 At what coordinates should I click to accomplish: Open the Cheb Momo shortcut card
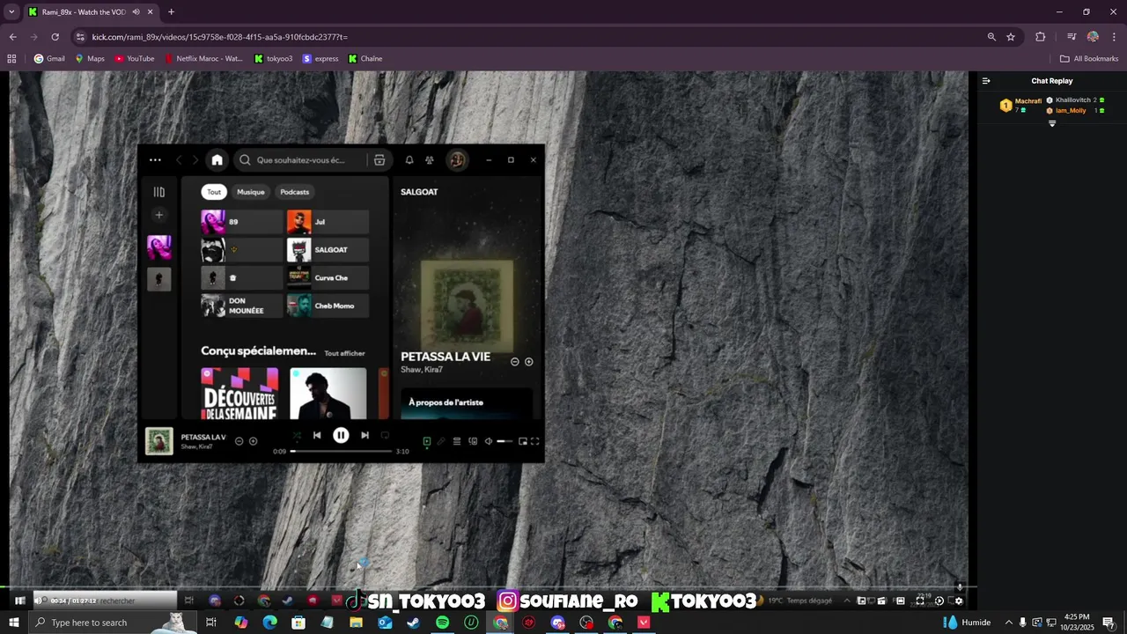328,306
